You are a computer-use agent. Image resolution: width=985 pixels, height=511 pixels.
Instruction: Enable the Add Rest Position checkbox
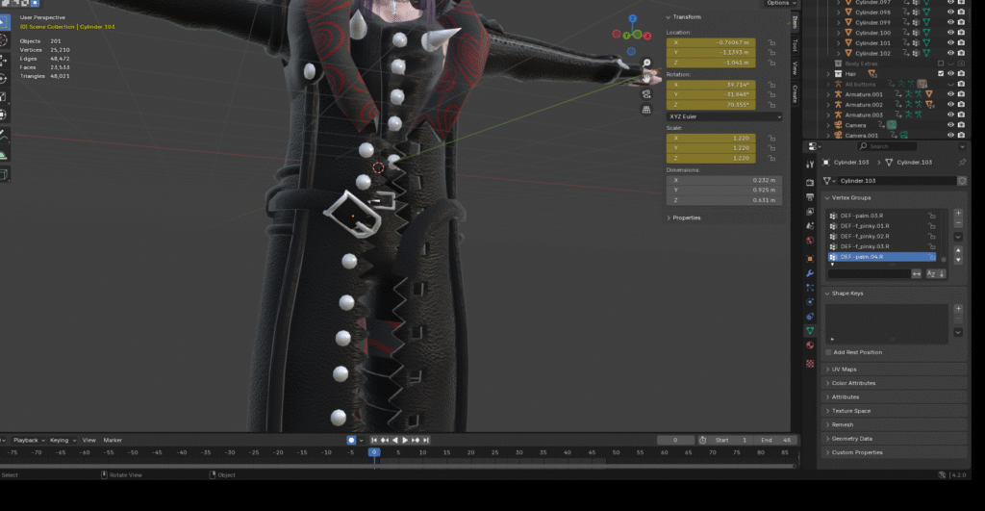(829, 352)
